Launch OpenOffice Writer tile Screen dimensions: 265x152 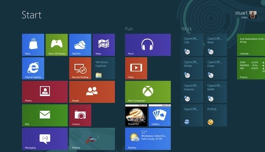tap(192, 68)
